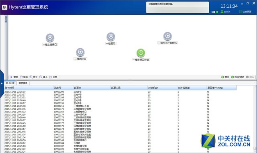Image resolution: width=257 pixels, height=153 pixels.
Task: Select the green clock patrol point 一楼货梯口外侧
Action: 141,53
